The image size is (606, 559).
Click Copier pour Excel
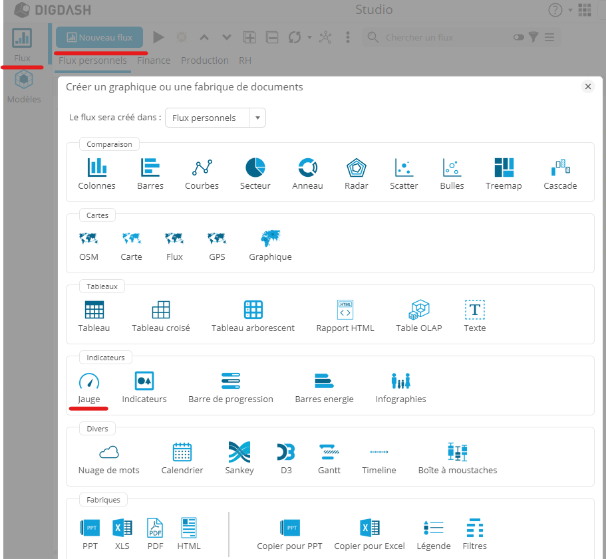369,529
